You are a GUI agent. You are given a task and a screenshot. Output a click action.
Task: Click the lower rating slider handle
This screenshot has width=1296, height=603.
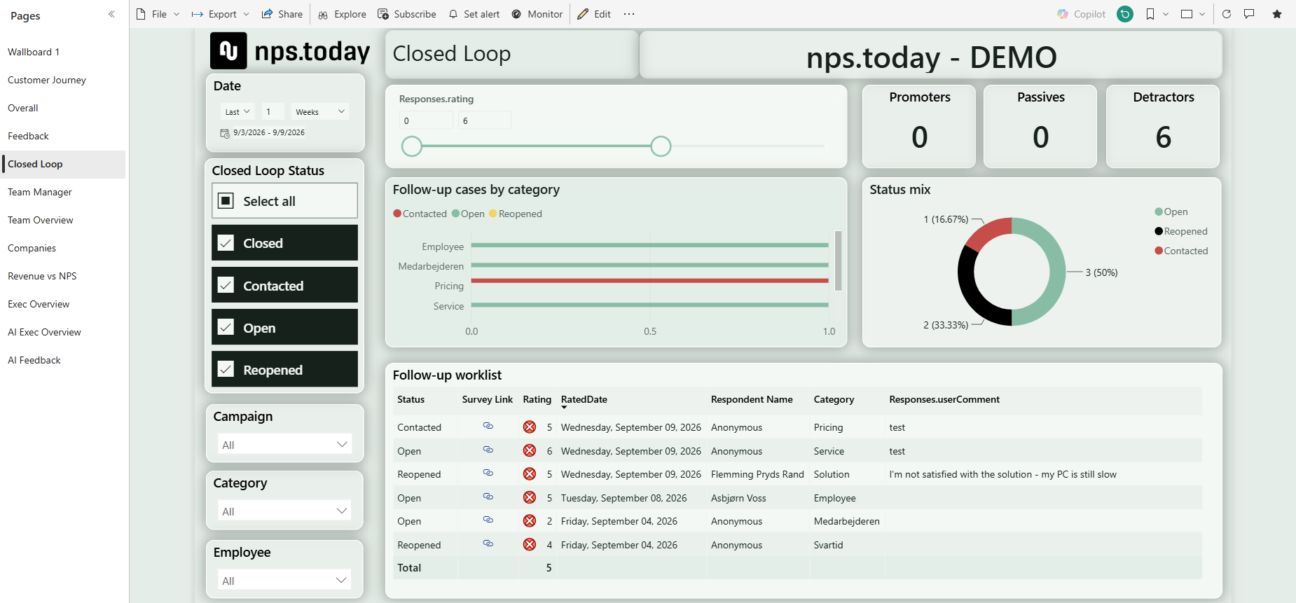(x=412, y=146)
